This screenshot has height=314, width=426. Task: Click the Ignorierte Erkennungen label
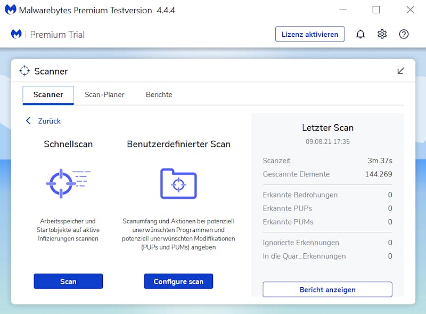[301, 243]
